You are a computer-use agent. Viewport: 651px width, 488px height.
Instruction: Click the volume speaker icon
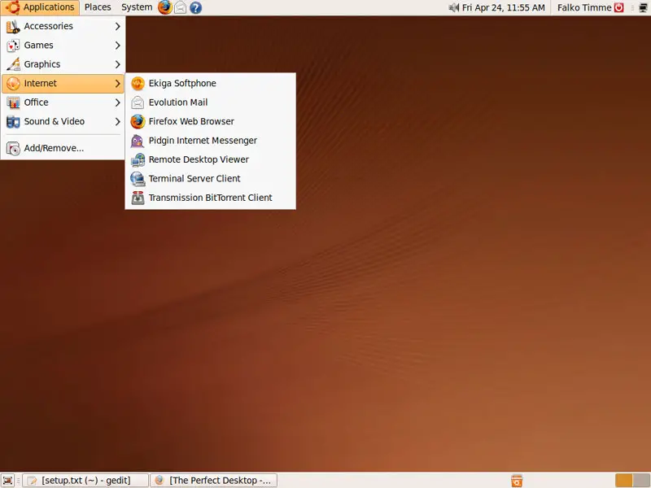tap(453, 7)
